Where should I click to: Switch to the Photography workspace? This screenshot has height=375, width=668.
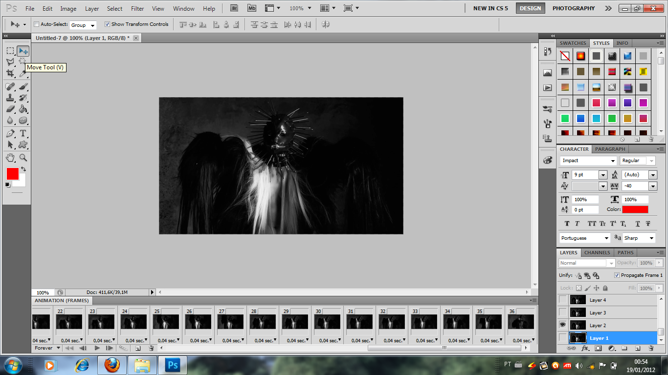pyautogui.click(x=574, y=8)
